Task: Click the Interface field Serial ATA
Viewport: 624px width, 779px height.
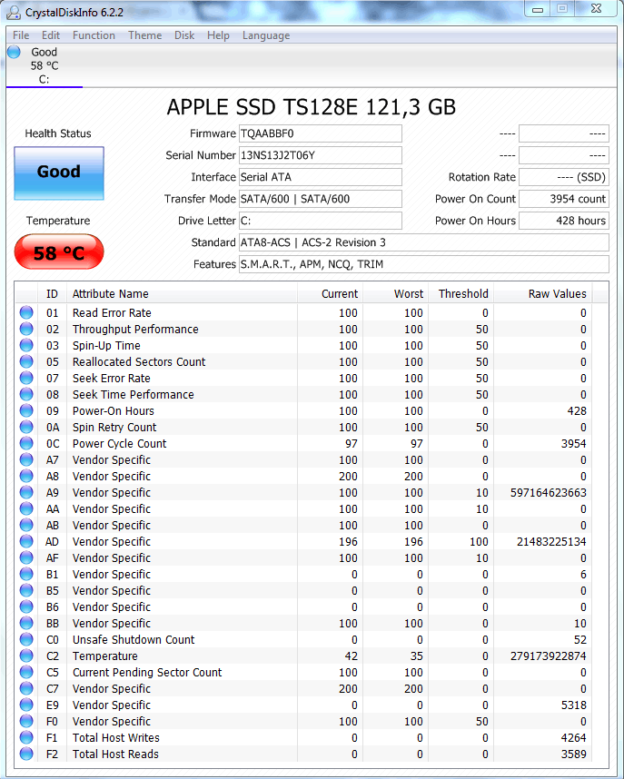Action: point(321,177)
